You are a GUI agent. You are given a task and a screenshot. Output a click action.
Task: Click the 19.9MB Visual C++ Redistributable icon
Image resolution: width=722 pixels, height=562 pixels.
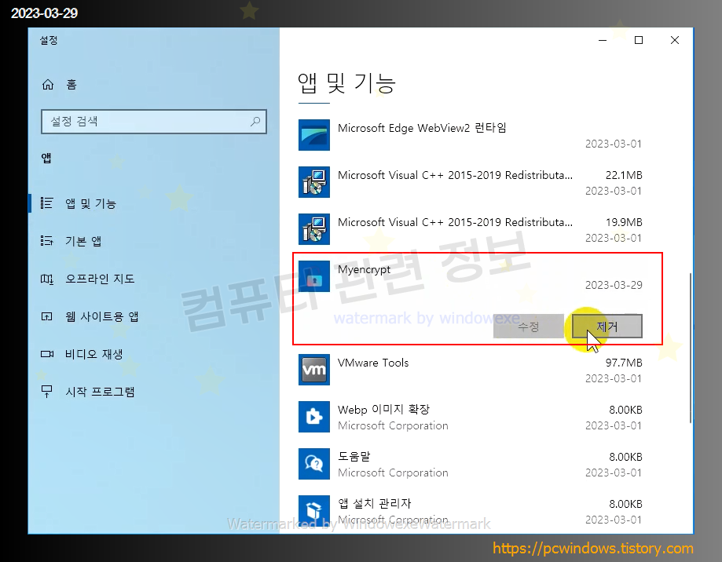(314, 229)
